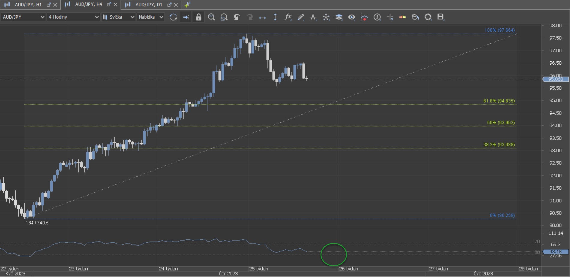The width and height of the screenshot is (570, 277).
Task: Toggle the eye visibility icon
Action: coord(351,17)
